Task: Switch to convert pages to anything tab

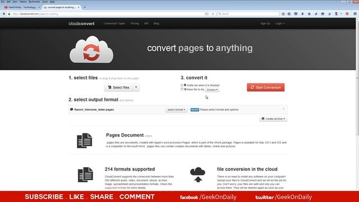Action: click(x=61, y=7)
